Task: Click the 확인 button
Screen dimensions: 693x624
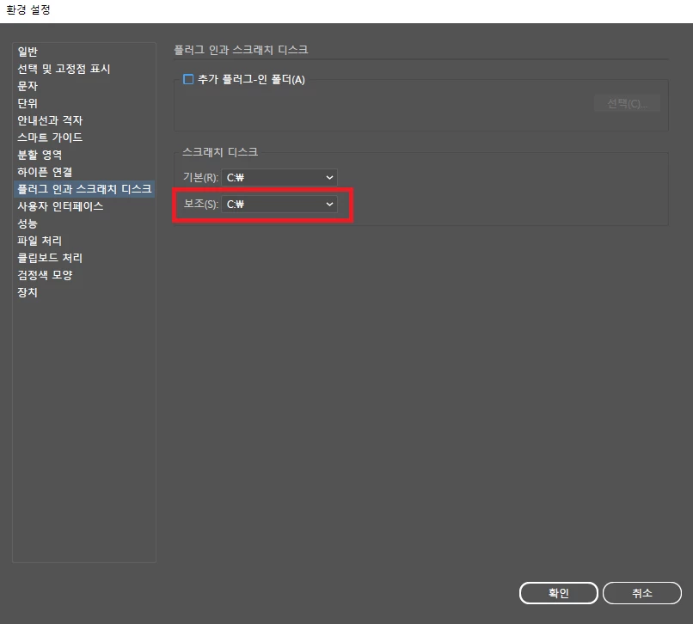Action: (559, 592)
